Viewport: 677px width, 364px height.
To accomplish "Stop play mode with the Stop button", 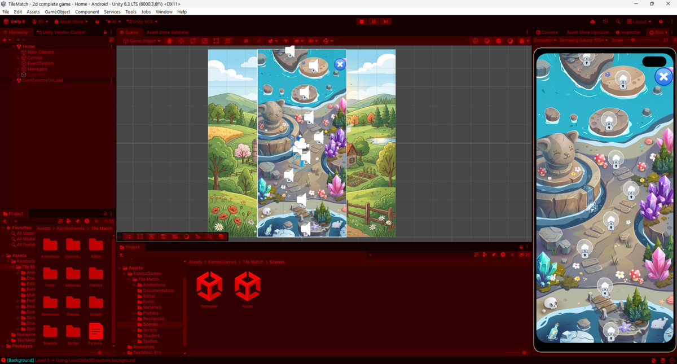I will [362, 21].
